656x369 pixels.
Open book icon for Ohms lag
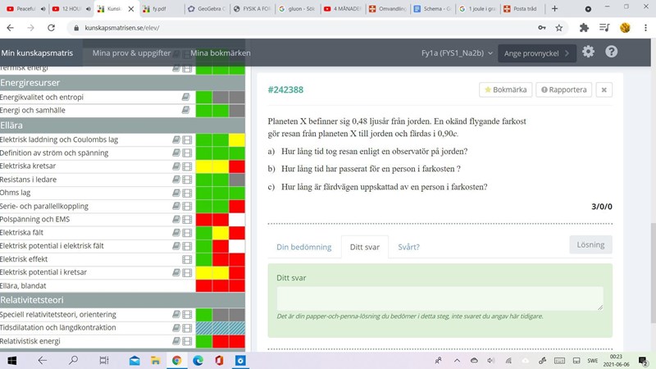click(x=176, y=193)
